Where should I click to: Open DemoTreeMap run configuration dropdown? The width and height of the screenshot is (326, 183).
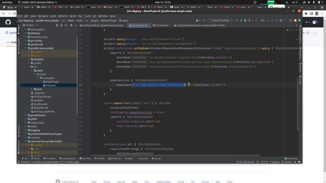pos(221,20)
